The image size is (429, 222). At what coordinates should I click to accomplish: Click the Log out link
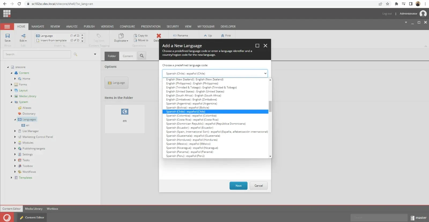(387, 14)
